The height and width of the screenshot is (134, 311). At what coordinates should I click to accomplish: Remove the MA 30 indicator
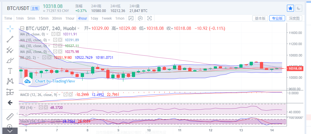pyautogui.click(x=60, y=46)
